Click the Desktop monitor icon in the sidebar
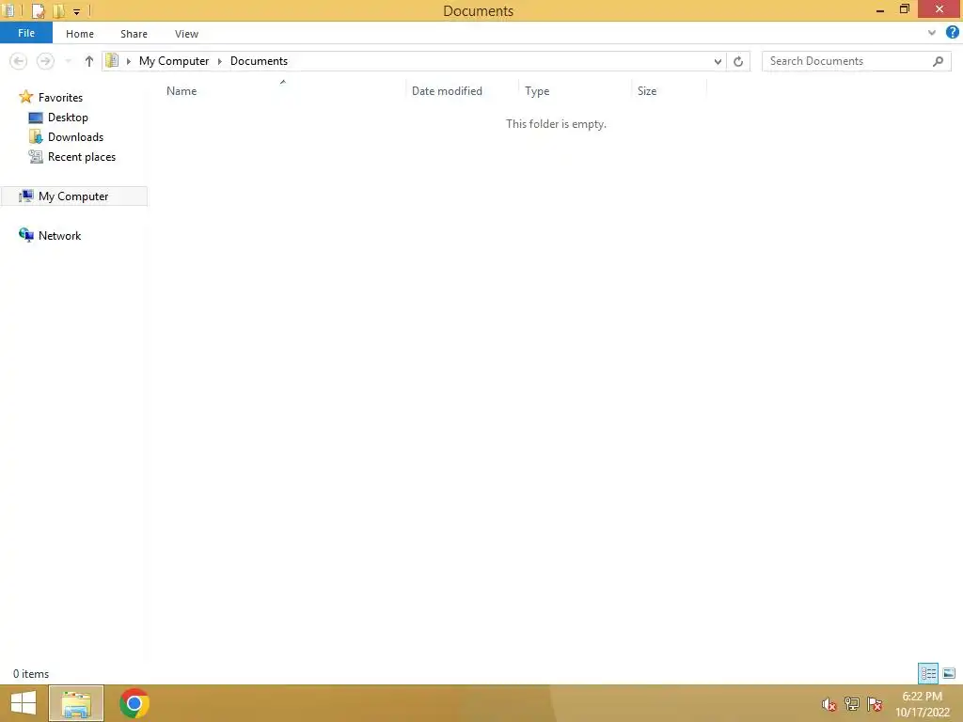The width and height of the screenshot is (963, 722). tap(36, 118)
